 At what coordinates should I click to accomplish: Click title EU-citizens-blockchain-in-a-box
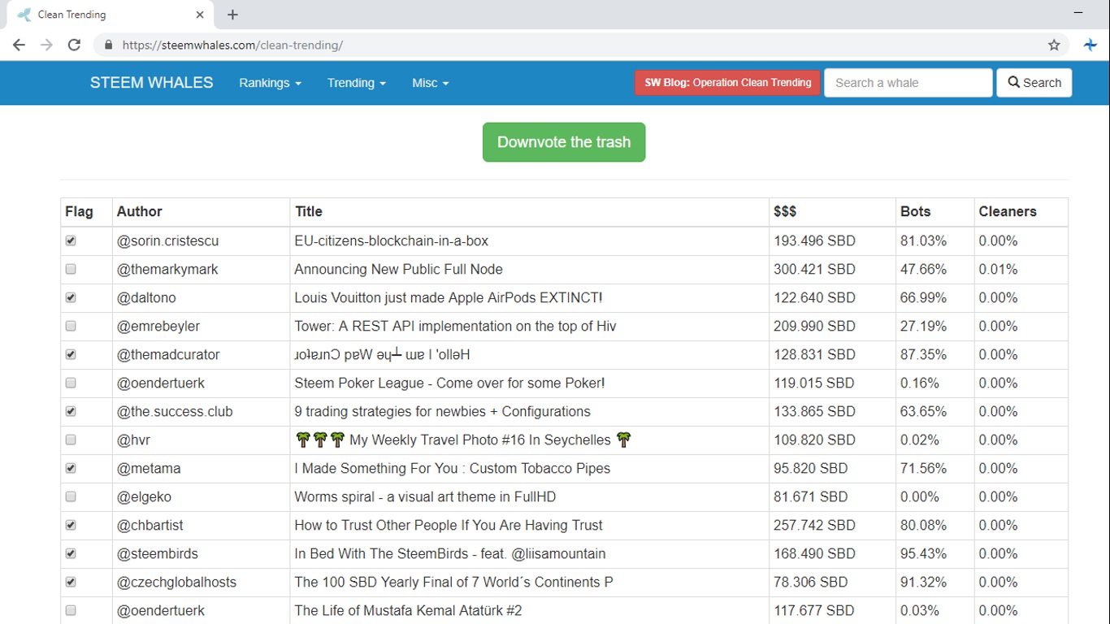[392, 240]
